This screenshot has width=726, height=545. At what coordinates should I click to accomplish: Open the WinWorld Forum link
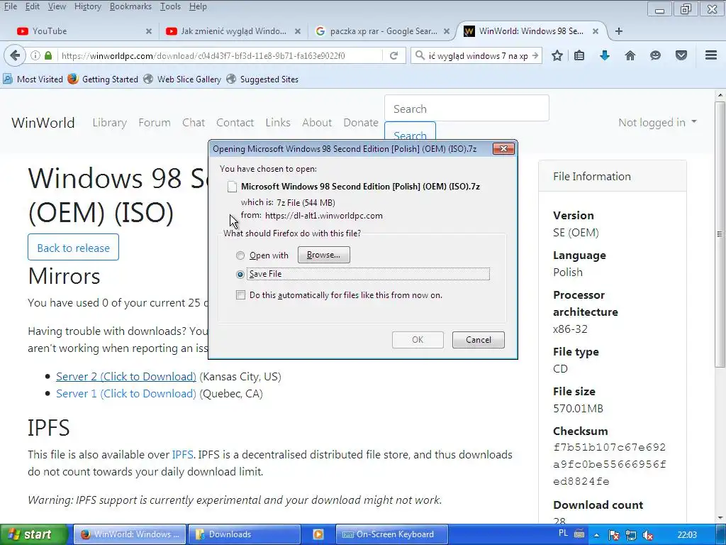(x=154, y=122)
